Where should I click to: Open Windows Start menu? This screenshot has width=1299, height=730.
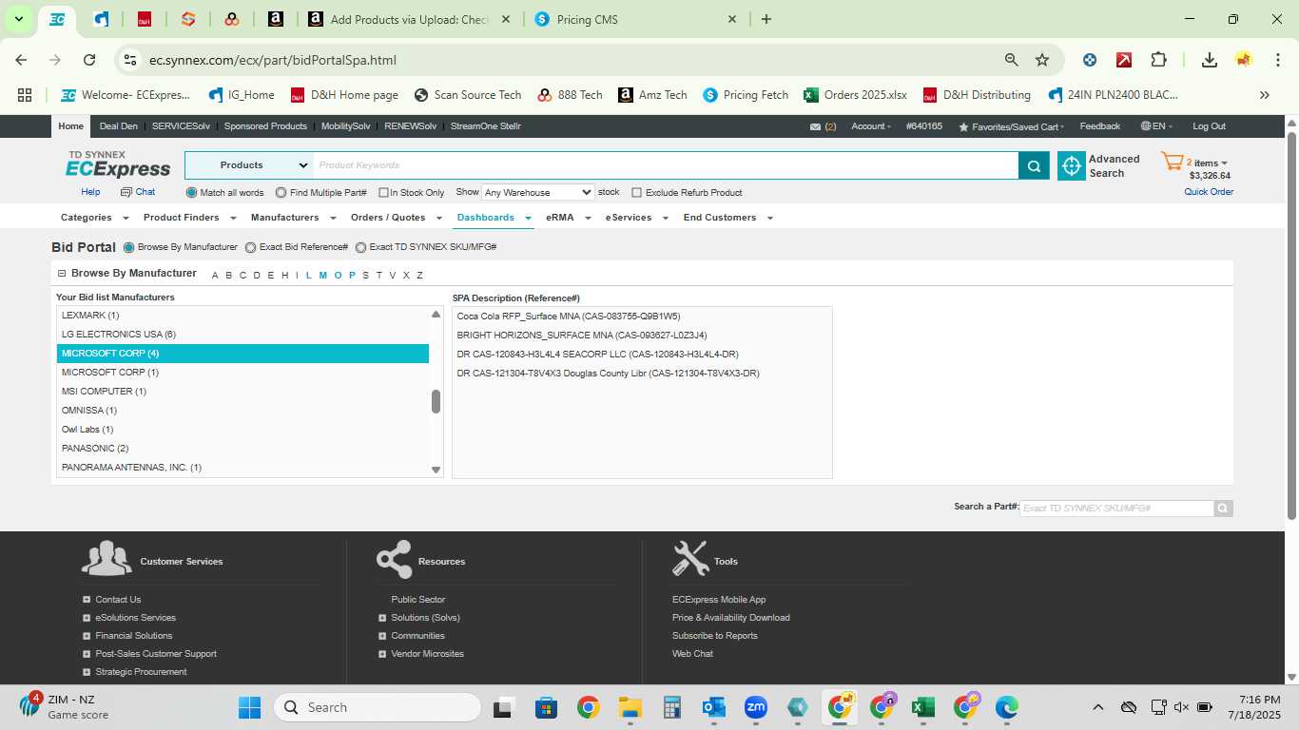click(249, 707)
